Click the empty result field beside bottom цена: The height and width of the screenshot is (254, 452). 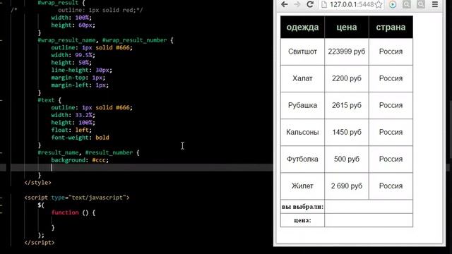pyautogui.click(x=369, y=220)
